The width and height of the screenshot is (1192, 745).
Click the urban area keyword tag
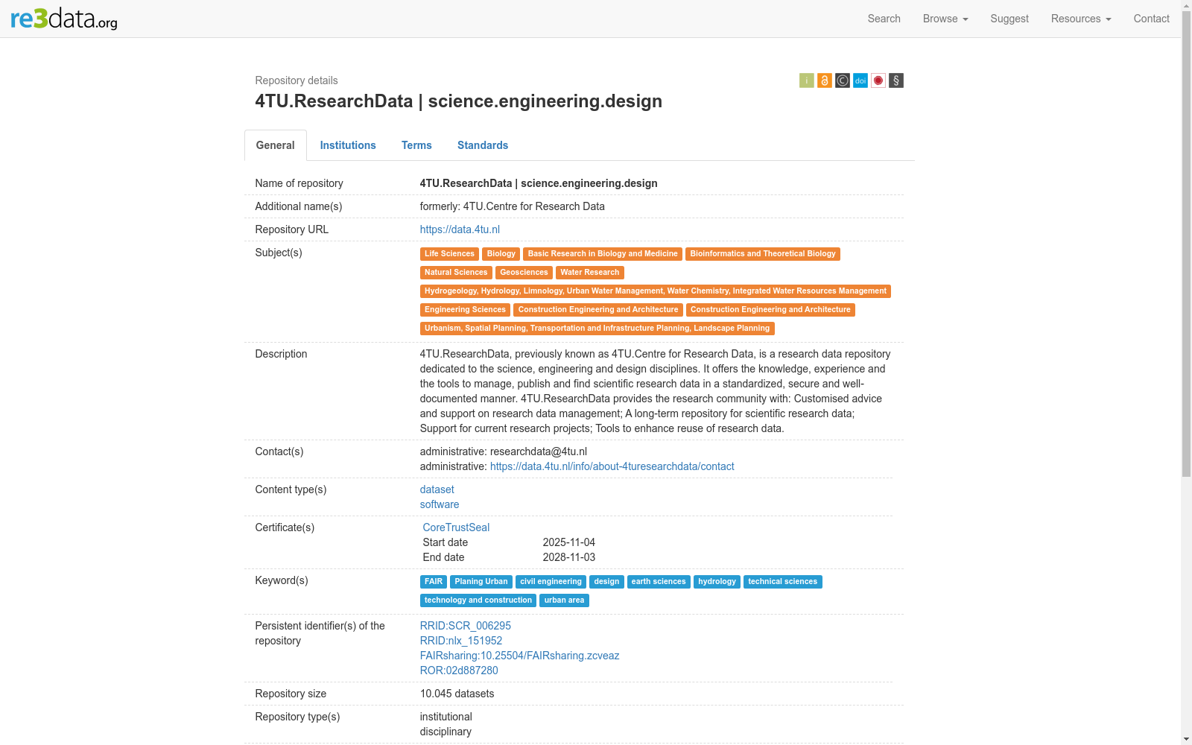564,600
